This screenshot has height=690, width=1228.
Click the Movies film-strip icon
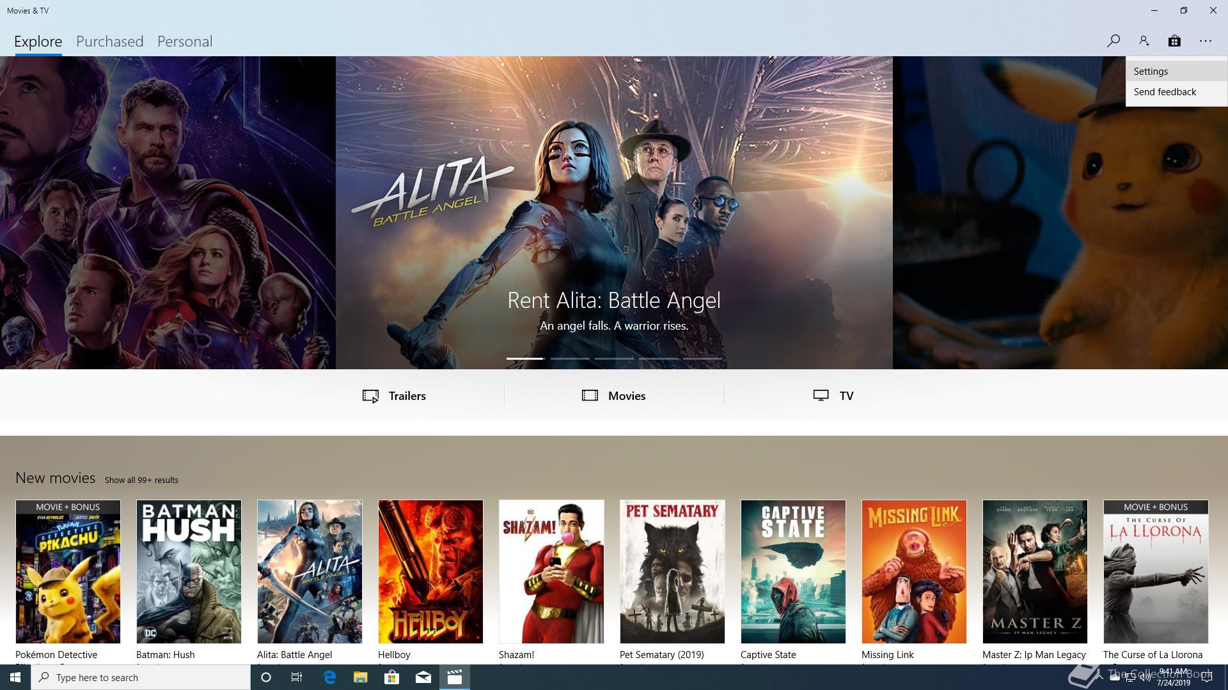[590, 395]
